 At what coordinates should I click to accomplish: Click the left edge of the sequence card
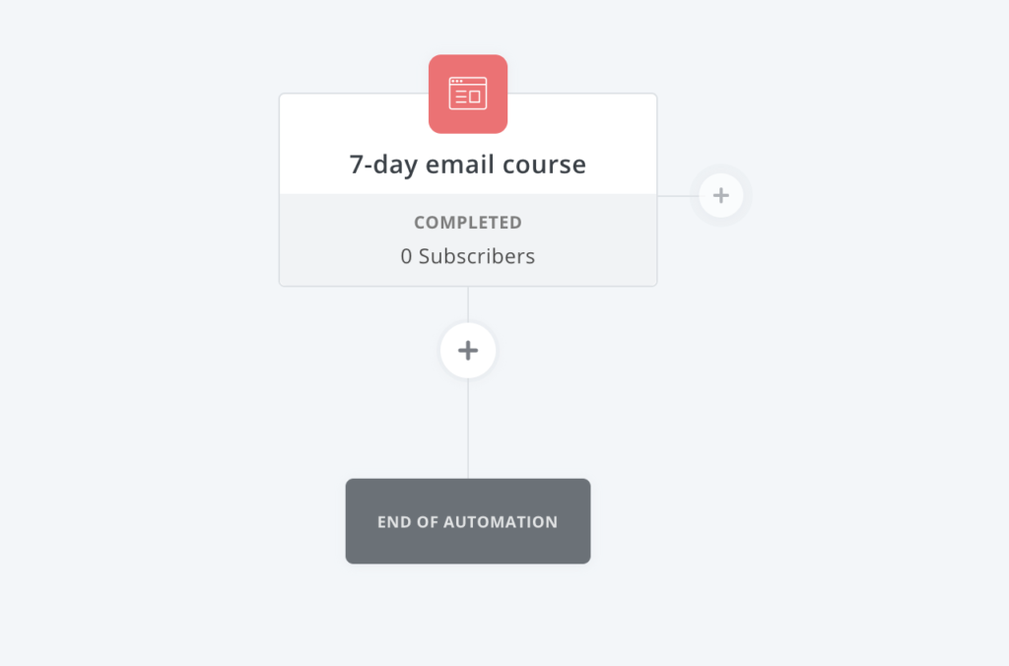tap(280, 190)
